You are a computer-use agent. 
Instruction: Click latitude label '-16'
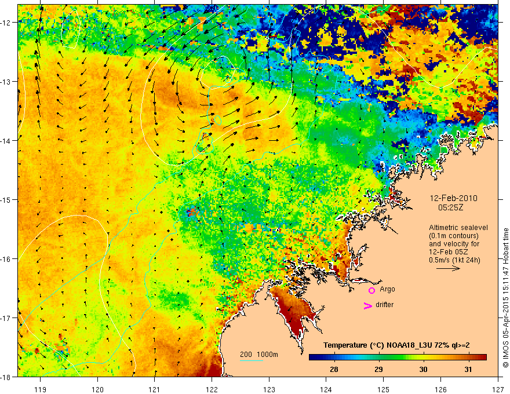6,259
